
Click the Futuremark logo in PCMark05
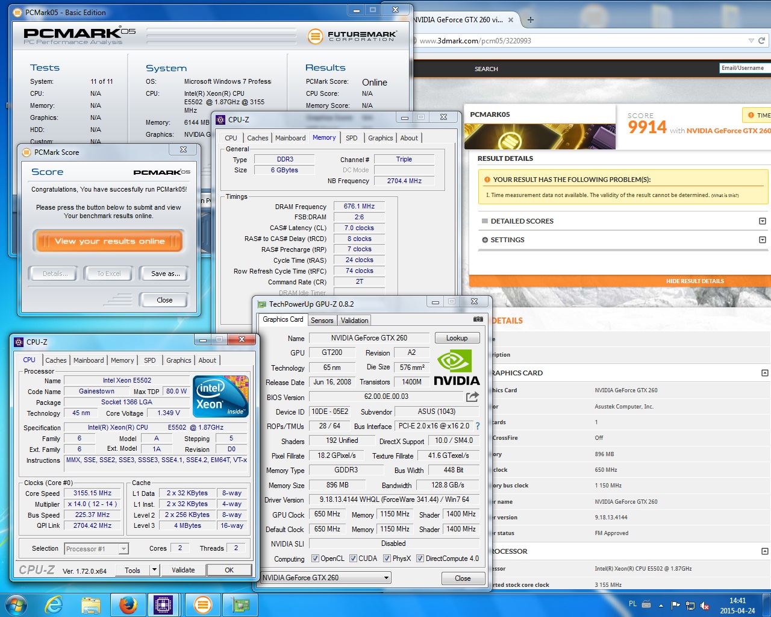[352, 36]
